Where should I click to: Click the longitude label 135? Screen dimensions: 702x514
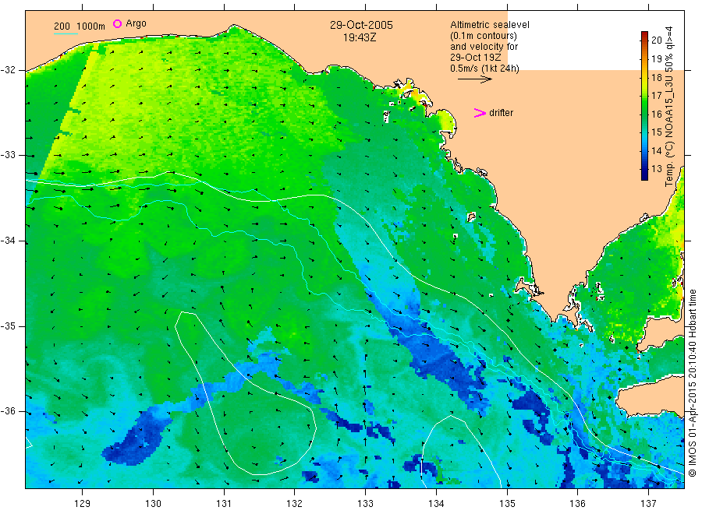click(x=507, y=504)
